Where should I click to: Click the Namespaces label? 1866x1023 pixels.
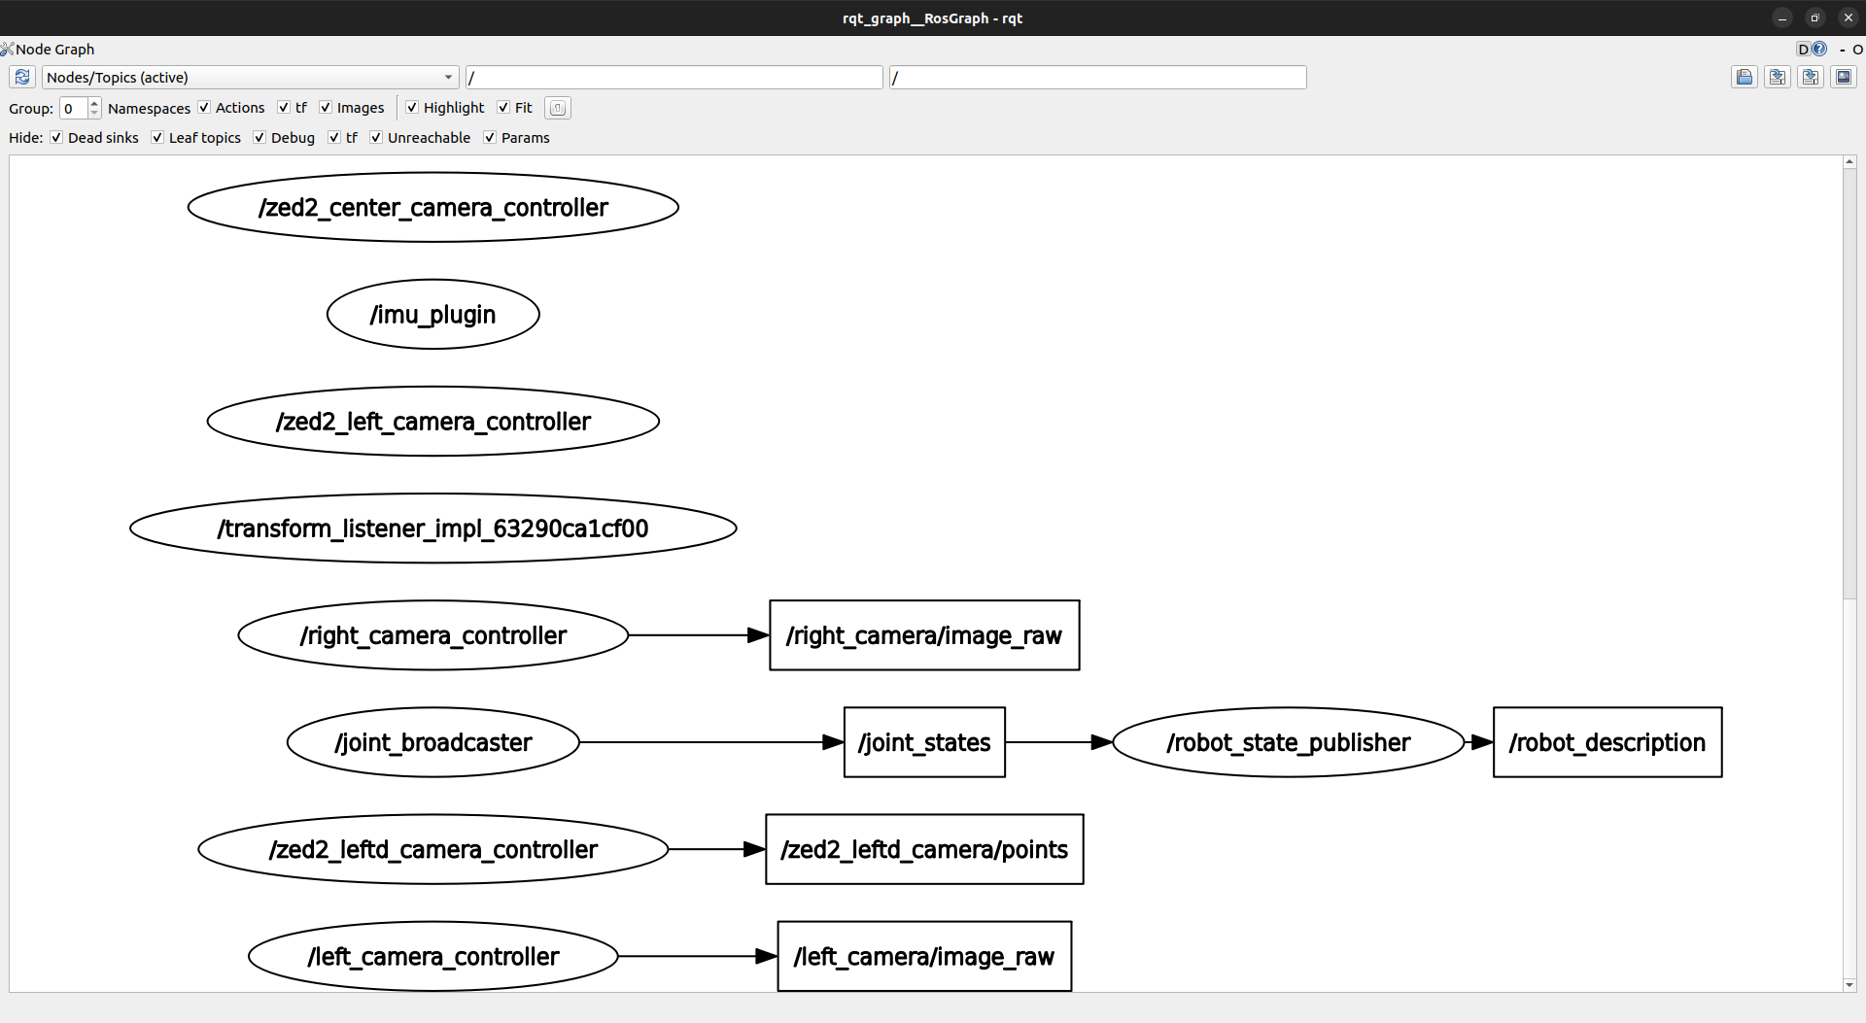(x=149, y=108)
